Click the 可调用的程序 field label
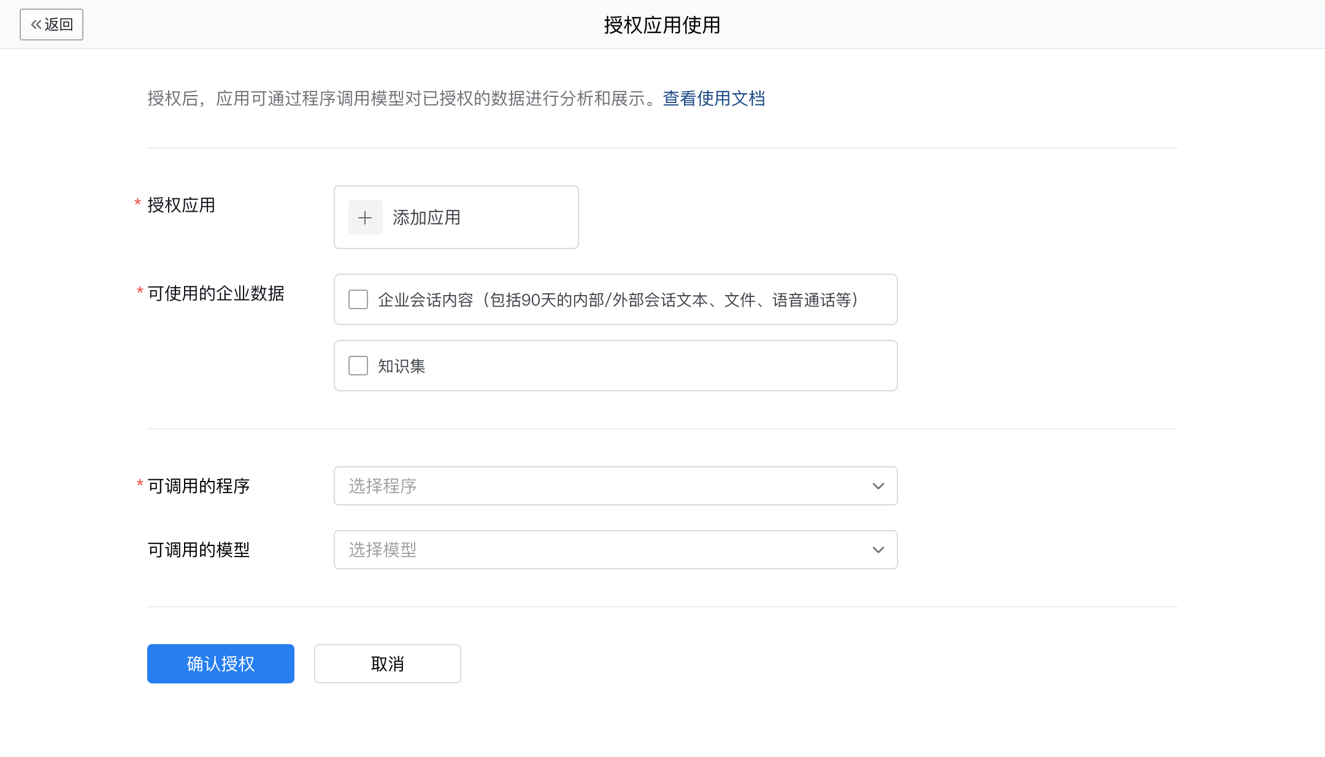The width and height of the screenshot is (1325, 757). point(199,486)
